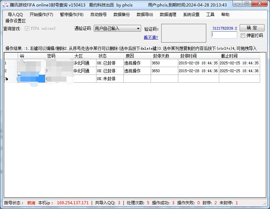Screen dimensions: 270x209
Task: Click the 3121762839:2 label
Action: [225, 28]
